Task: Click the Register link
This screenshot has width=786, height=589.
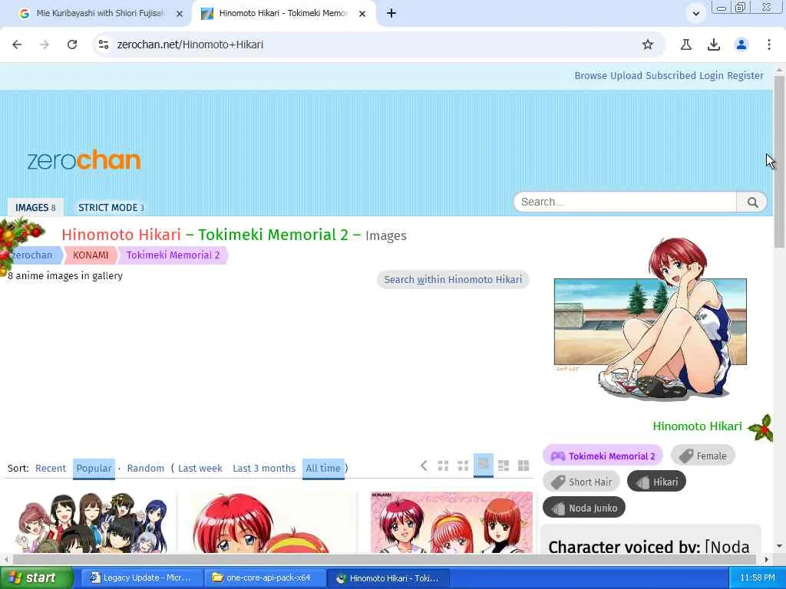Action: pyautogui.click(x=745, y=76)
